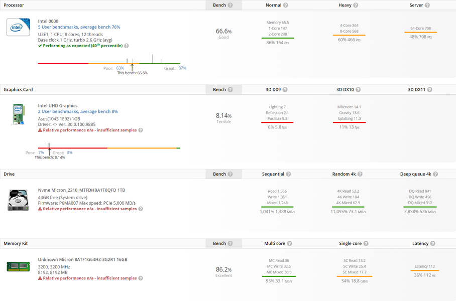Click the Intel UHD graphics card icon
Viewport: 456px width, 301px height.
pyautogui.click(x=18, y=114)
